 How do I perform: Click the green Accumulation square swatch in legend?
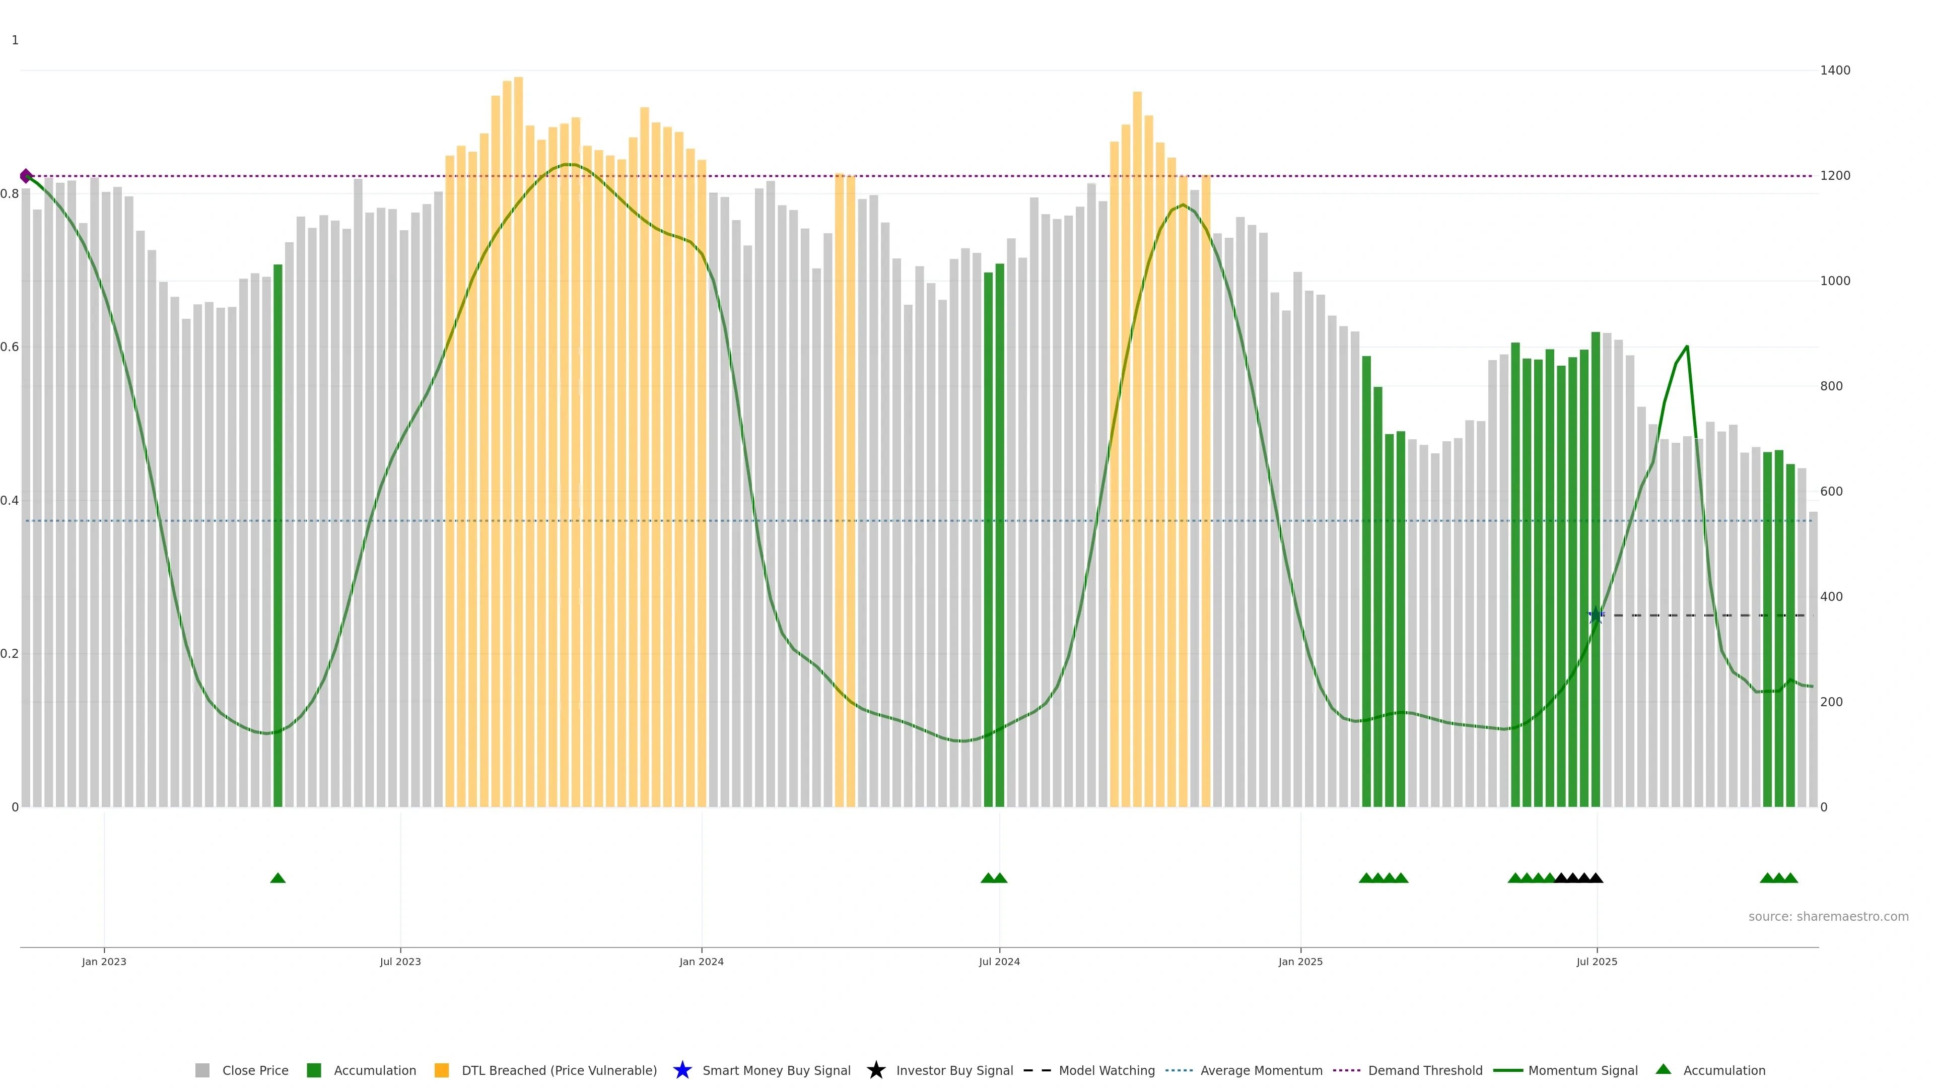coord(314,1071)
